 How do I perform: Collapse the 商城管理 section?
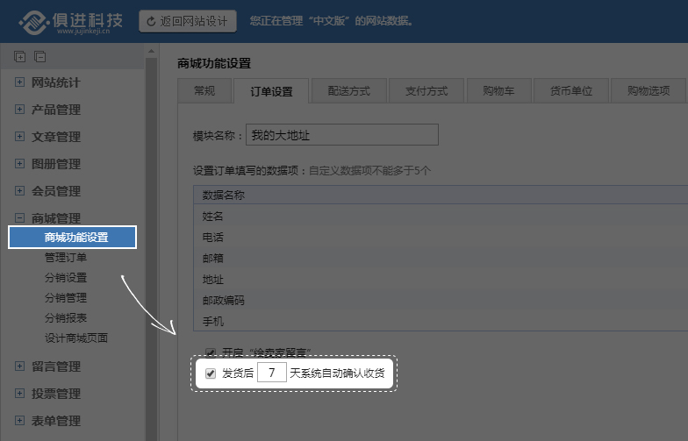click(20, 218)
